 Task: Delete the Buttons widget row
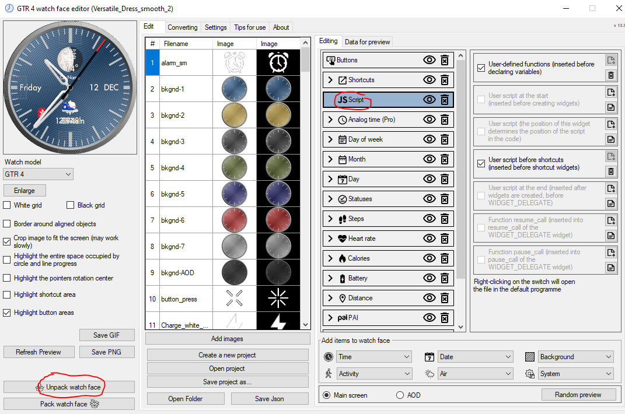[445, 60]
